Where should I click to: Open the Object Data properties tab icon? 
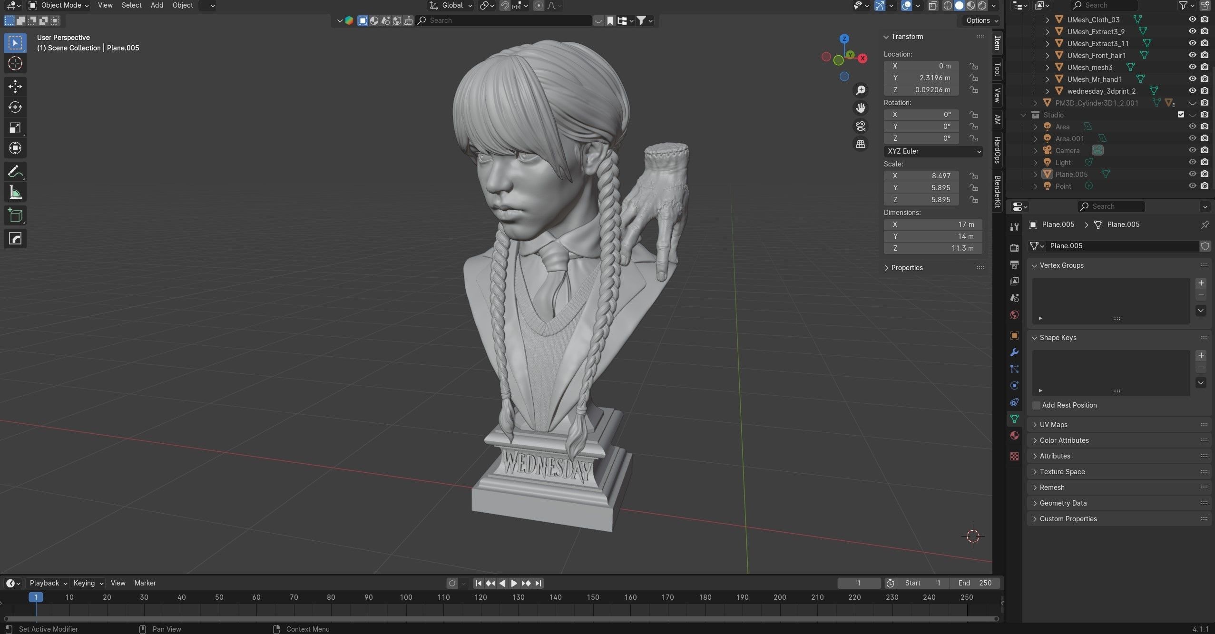pos(1014,419)
